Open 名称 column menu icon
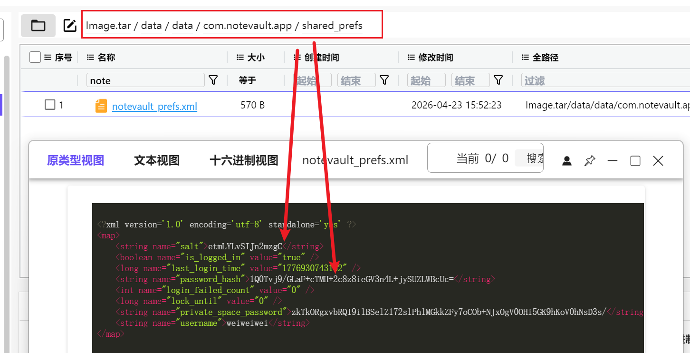The width and height of the screenshot is (690, 353). (90, 58)
